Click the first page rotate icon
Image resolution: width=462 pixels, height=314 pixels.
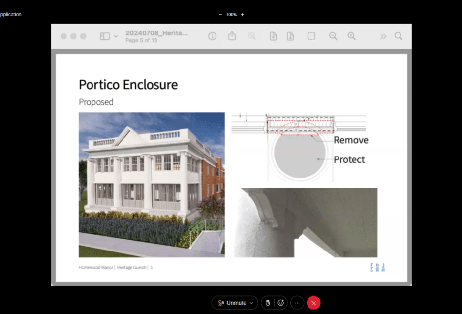point(273,36)
